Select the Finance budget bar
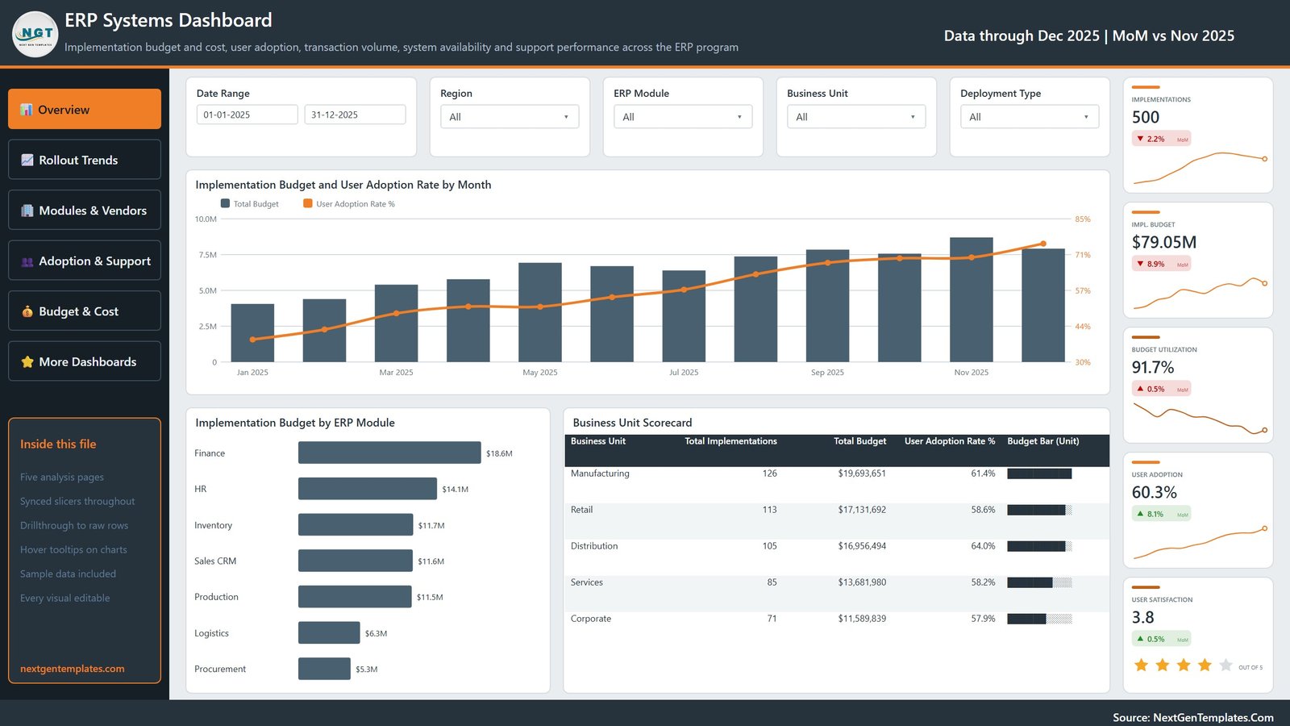Image resolution: width=1290 pixels, height=726 pixels. pos(389,453)
